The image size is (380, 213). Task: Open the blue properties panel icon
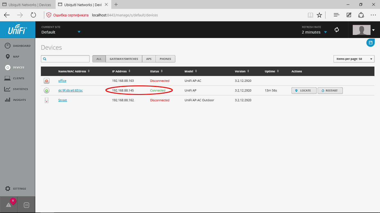(370, 42)
